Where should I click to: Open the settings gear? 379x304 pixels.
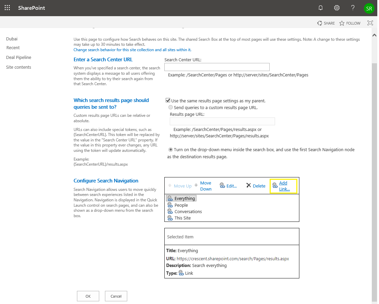[x=336, y=7]
